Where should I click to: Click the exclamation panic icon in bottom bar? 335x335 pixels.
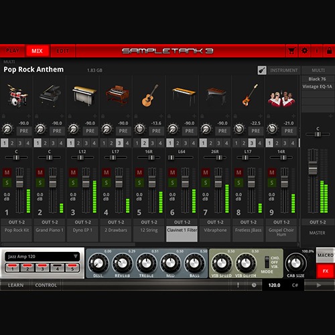coord(238,285)
